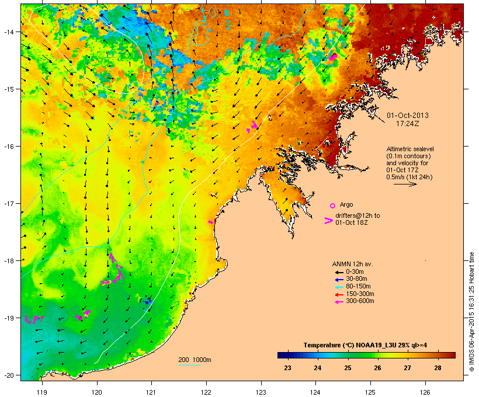Select the '17:24Z' time text
Screen dimensions: 479x397
pos(408,124)
